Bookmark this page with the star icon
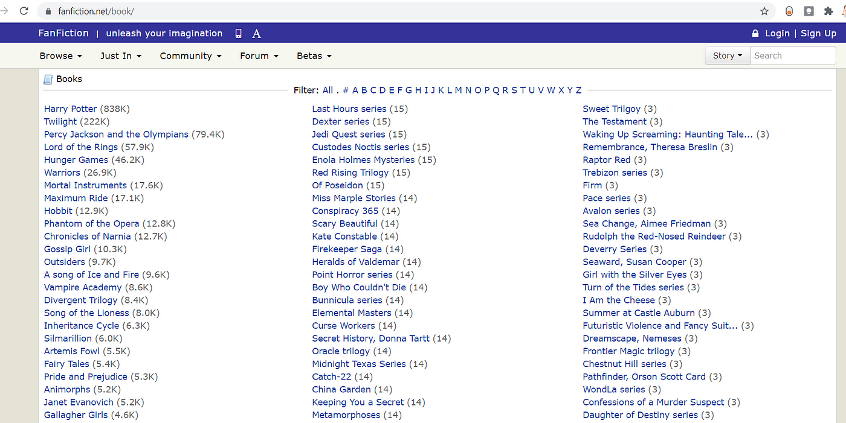The width and height of the screenshot is (846, 423). pos(764,11)
